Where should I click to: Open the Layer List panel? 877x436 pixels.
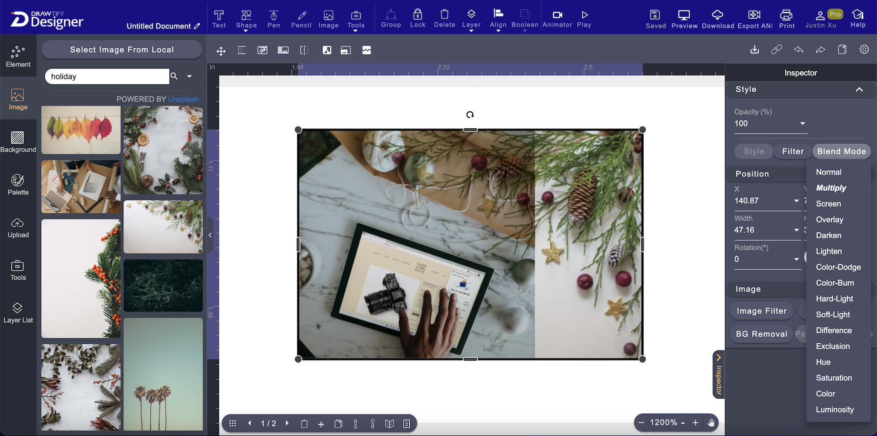pos(18,313)
